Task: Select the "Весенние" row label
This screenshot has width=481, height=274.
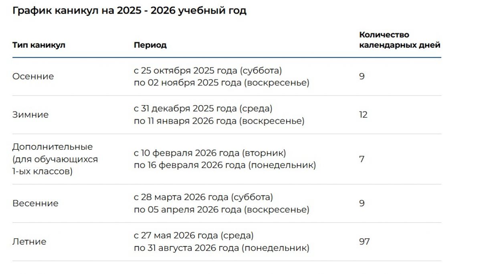Action: point(35,203)
